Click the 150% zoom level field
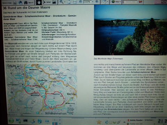167x125 pixels. pyautogui.click(x=87, y=2)
